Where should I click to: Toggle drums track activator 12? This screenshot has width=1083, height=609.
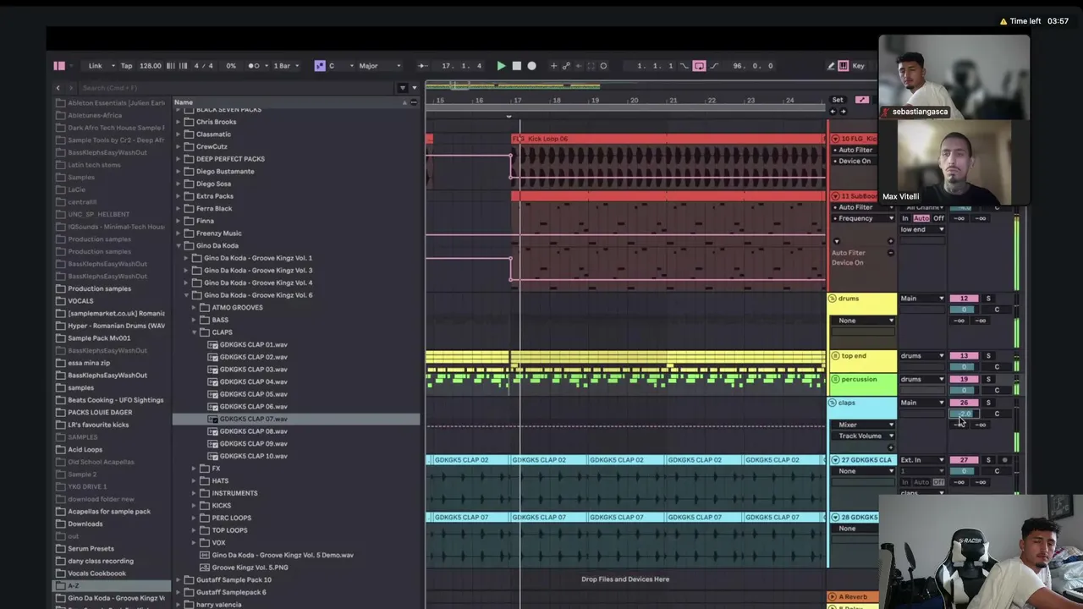[x=964, y=299]
